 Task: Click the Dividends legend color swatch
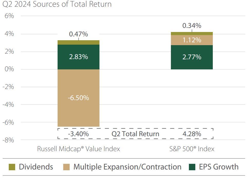tap(12, 167)
